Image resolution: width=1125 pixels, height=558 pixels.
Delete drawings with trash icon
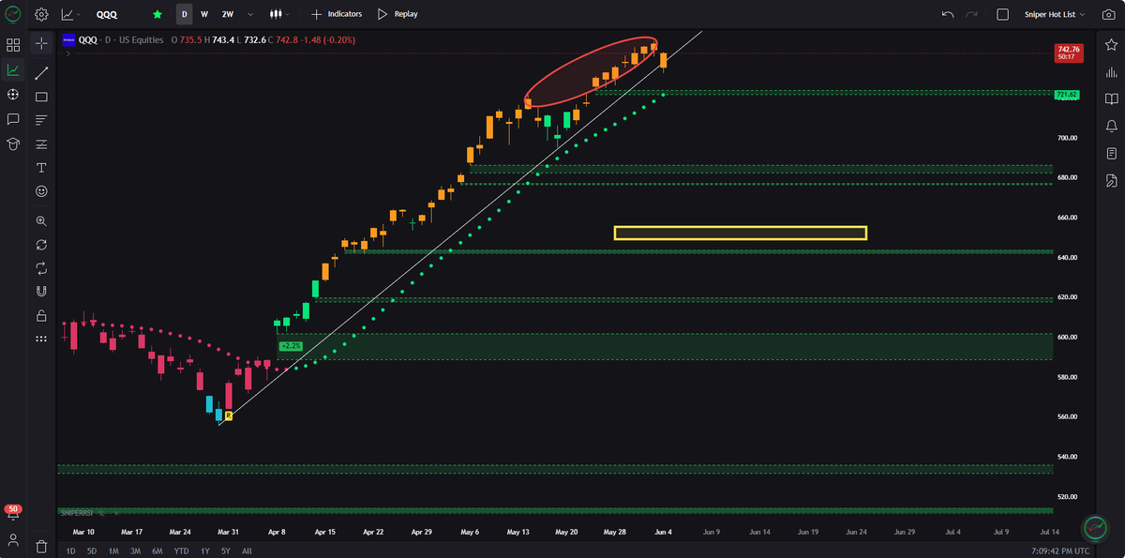tap(41, 546)
